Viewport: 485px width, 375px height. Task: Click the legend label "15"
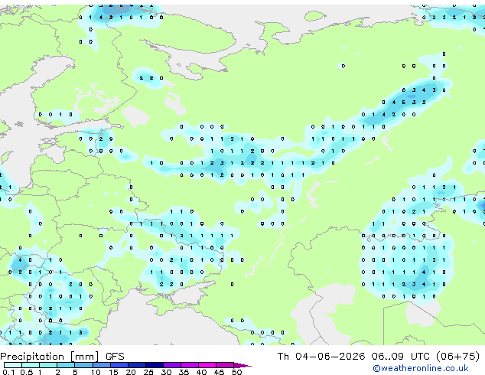coord(113,372)
